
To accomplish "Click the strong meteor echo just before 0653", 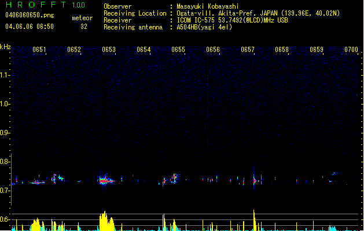I will tap(106, 180).
